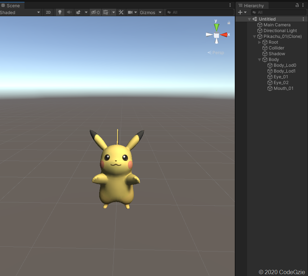Toggle scene lighting lightbulb icon

(x=60, y=12)
